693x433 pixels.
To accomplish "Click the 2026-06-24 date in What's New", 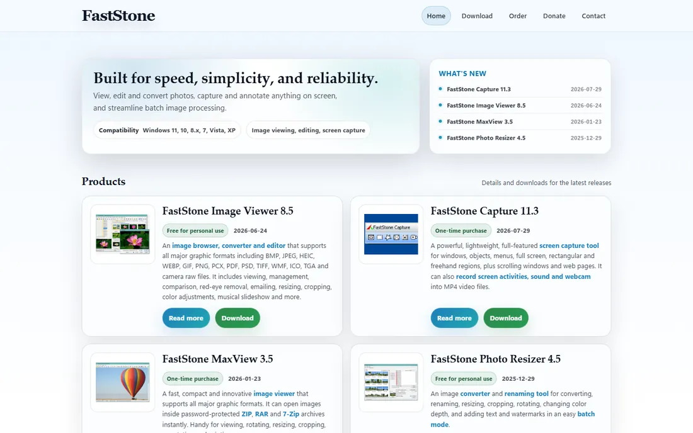I will click(x=586, y=106).
